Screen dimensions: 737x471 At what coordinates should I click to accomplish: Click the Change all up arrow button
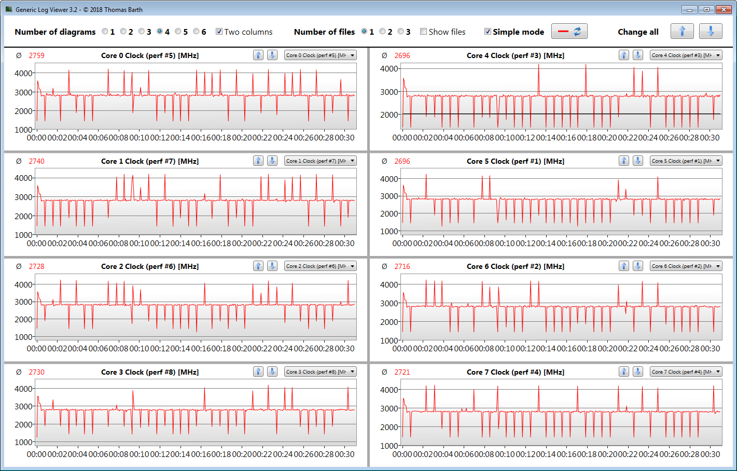point(682,31)
